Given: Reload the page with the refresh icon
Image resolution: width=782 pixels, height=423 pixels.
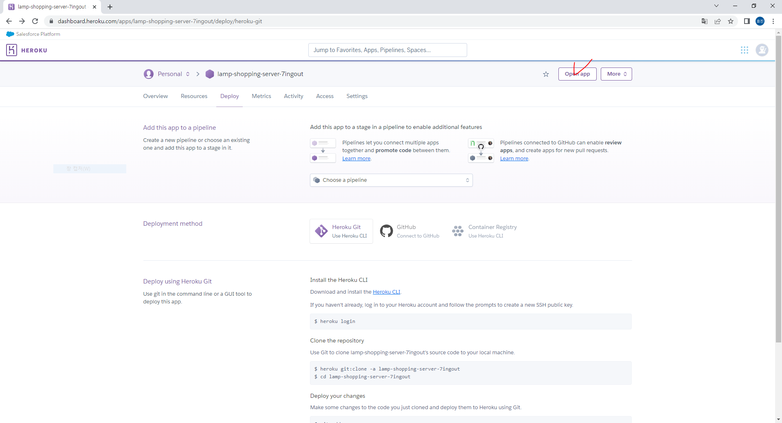Looking at the screenshot, I should (35, 21).
